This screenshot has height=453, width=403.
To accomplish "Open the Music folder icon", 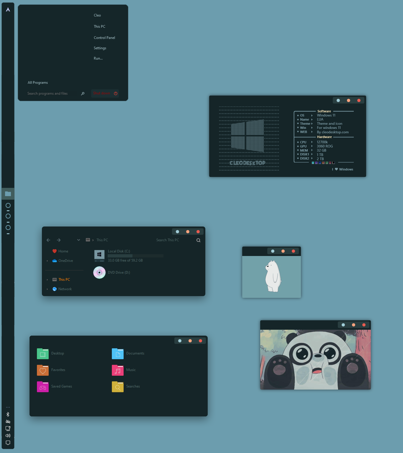I will click(x=118, y=370).
